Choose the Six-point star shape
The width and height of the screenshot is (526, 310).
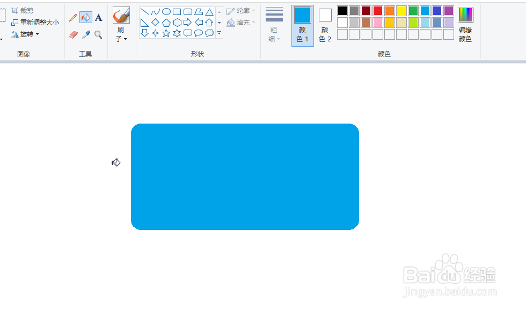177,33
